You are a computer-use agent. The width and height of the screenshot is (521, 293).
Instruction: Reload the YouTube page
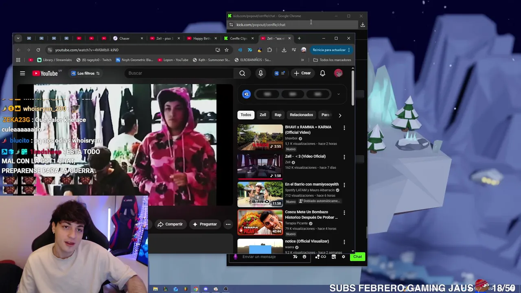pos(38,50)
